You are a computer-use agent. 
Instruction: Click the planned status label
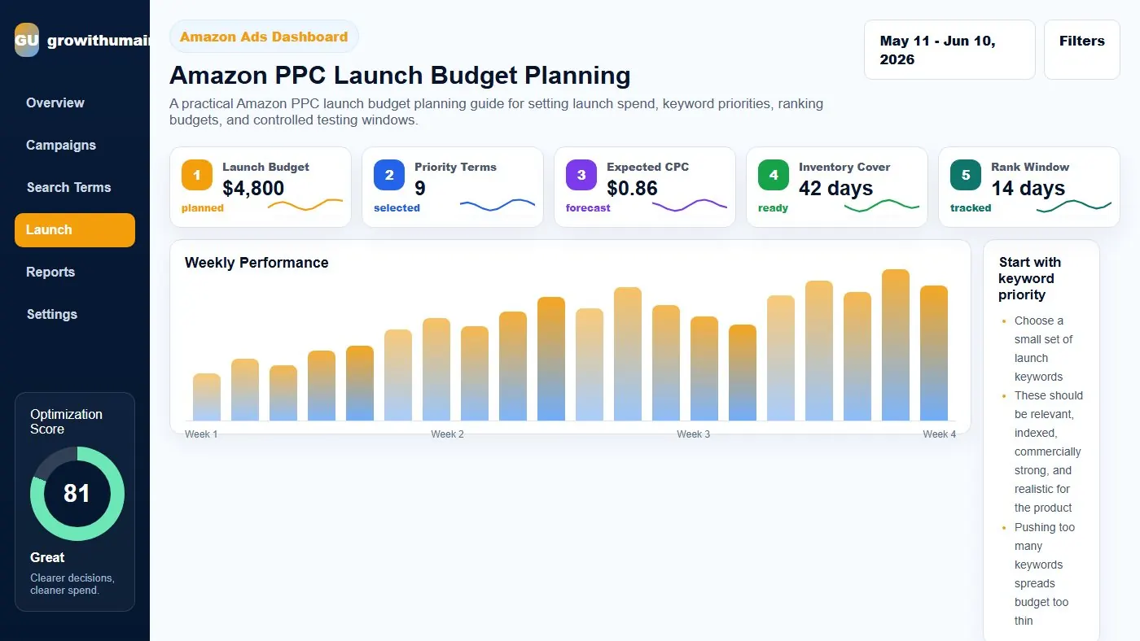pyautogui.click(x=203, y=208)
